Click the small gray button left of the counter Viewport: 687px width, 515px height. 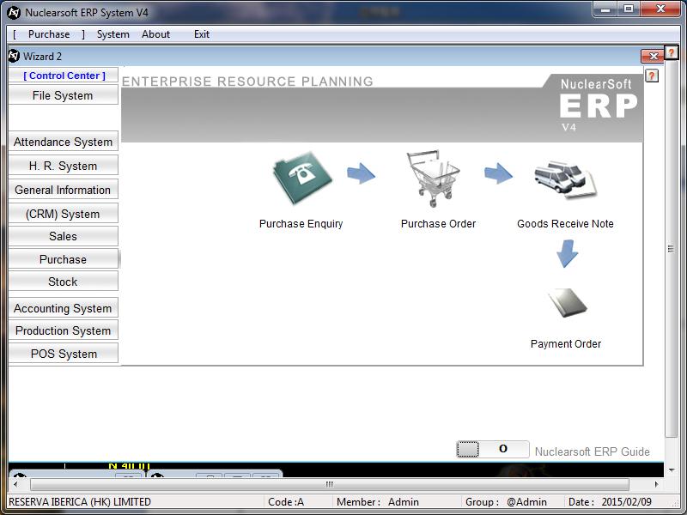468,449
